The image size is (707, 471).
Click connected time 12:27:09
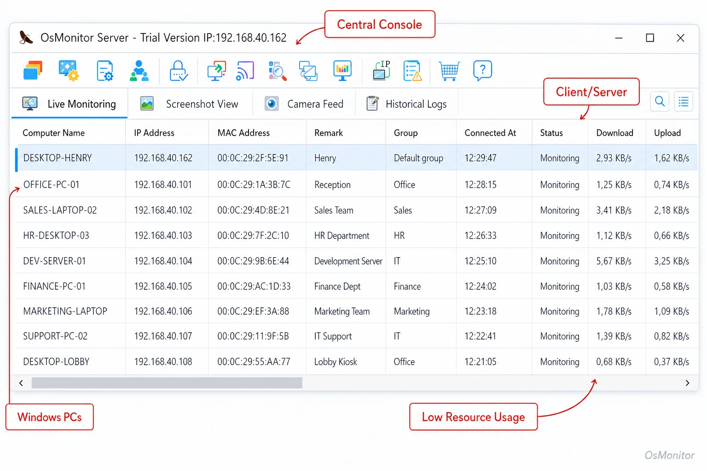(x=481, y=210)
